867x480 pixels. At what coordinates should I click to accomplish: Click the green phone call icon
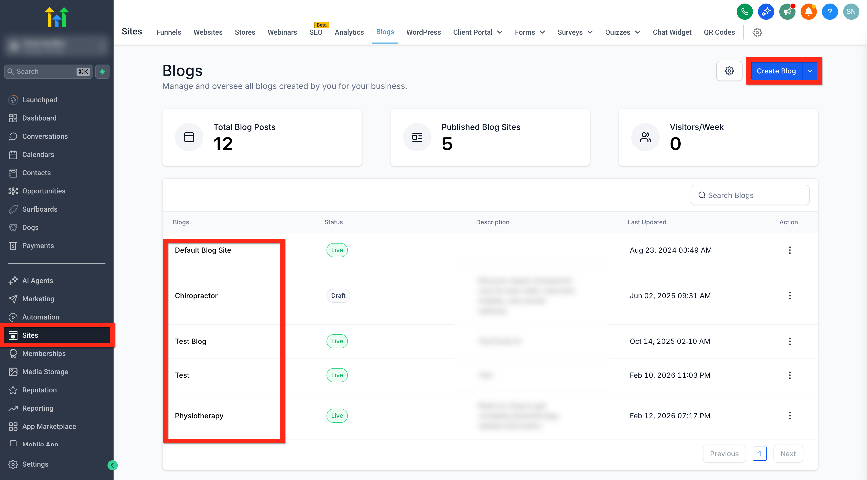pyautogui.click(x=745, y=12)
